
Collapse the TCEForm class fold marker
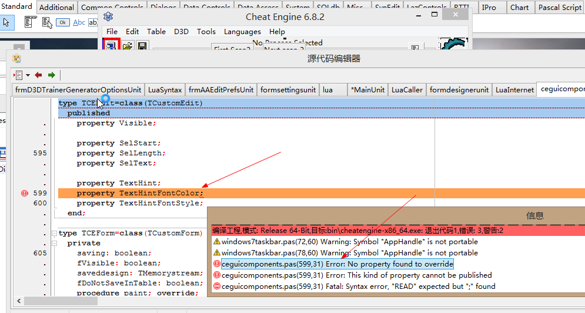[x=54, y=234]
